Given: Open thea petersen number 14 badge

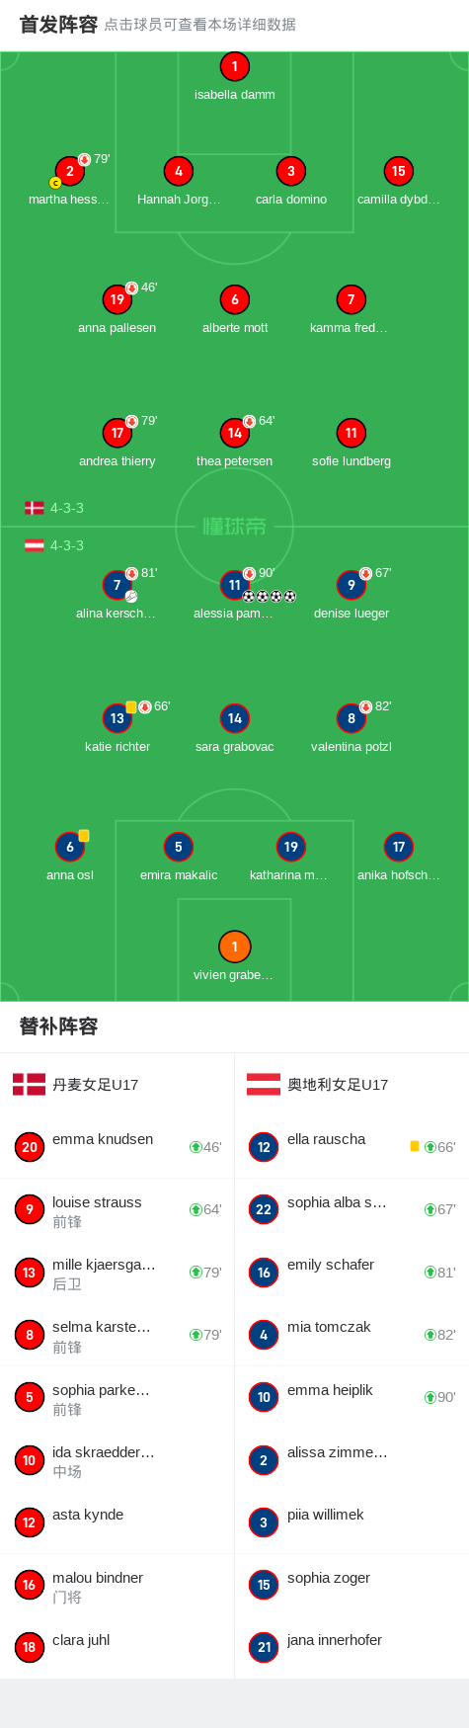Looking at the screenshot, I should (x=234, y=433).
